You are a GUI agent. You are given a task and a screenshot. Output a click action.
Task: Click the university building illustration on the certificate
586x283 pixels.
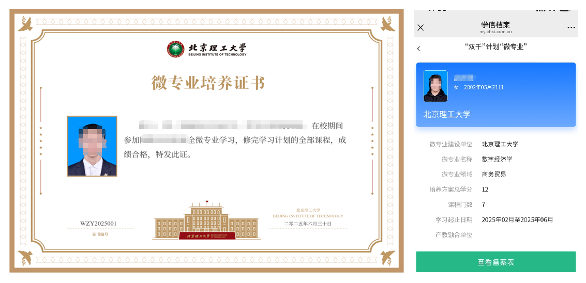(x=206, y=222)
